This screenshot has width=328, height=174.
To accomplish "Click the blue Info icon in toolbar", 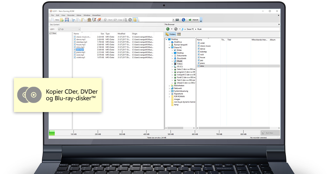I will tap(183, 20).
